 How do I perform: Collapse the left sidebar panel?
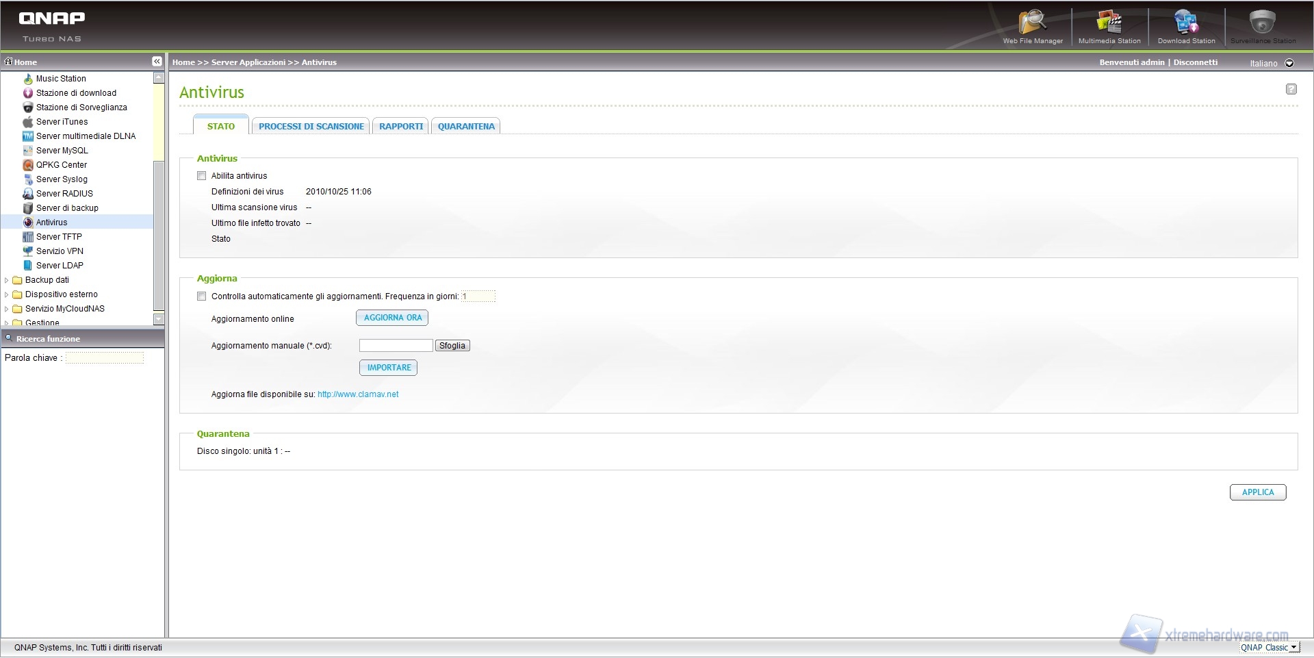[x=157, y=62]
